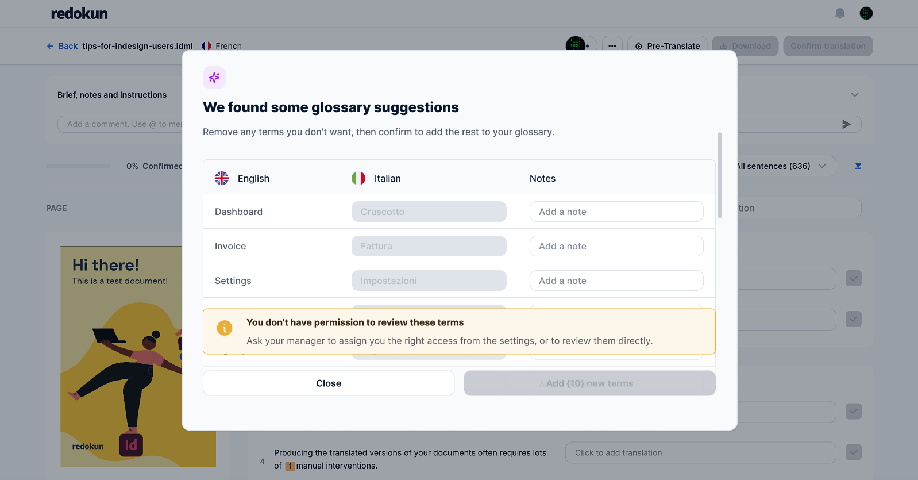Screen dimensions: 918x480
Task: Click the orange info icon in the warning
Action: pyautogui.click(x=225, y=328)
